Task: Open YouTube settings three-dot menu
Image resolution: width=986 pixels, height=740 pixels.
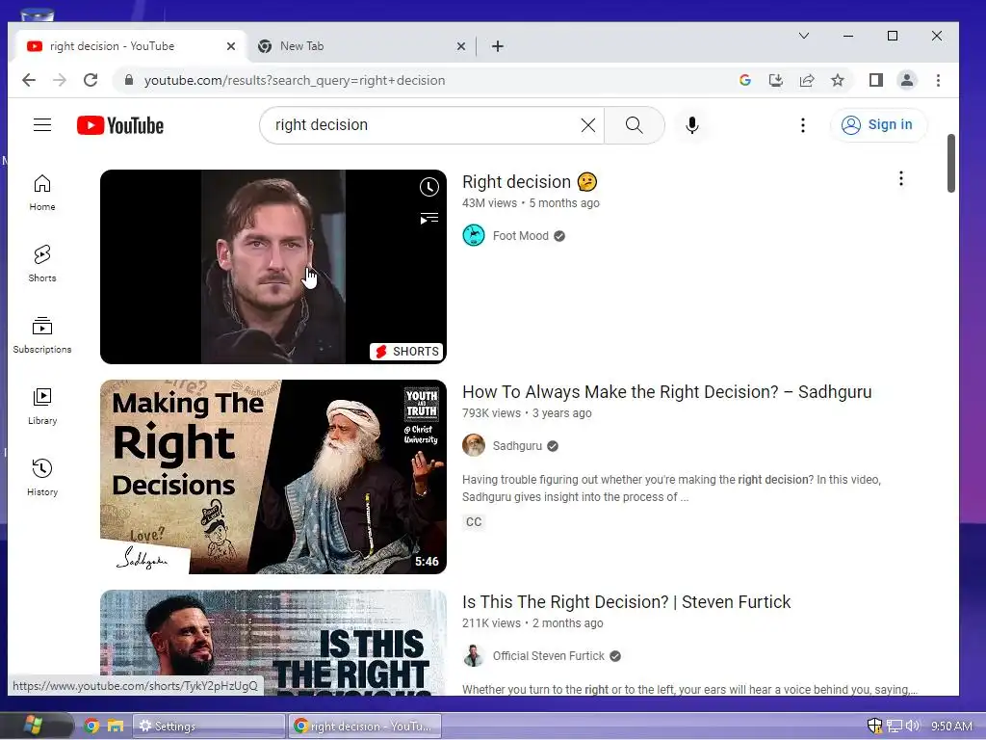Action: (802, 125)
